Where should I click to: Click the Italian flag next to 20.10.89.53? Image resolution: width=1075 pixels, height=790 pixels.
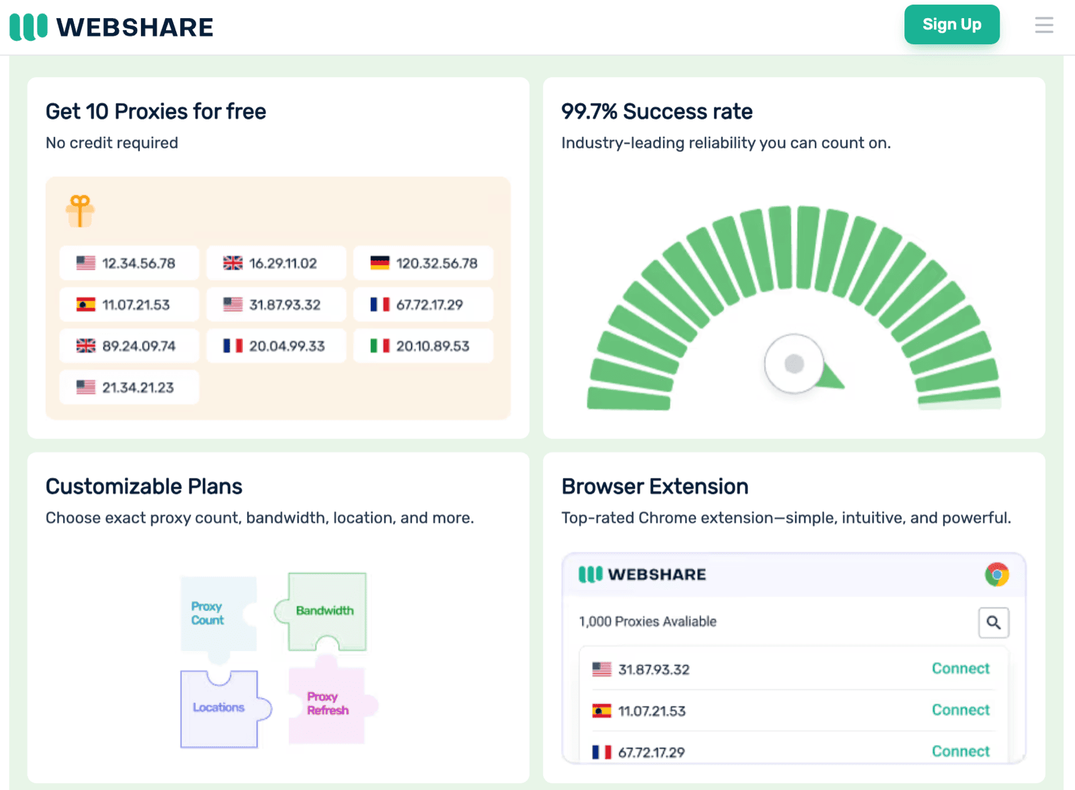(x=380, y=346)
